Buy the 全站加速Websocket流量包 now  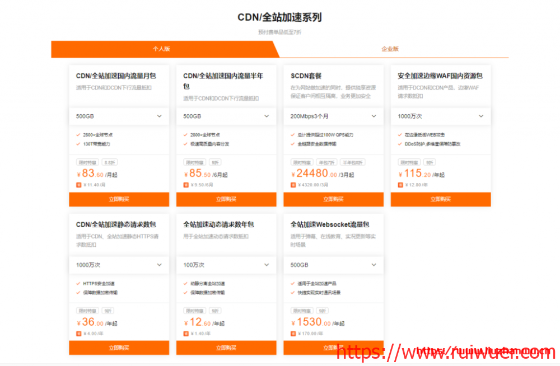[x=333, y=348]
